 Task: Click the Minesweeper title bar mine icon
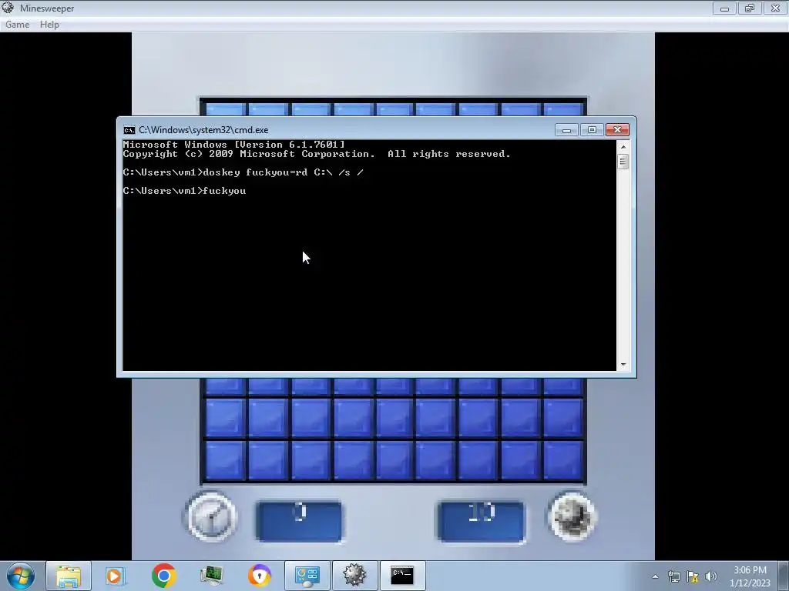tap(8, 8)
